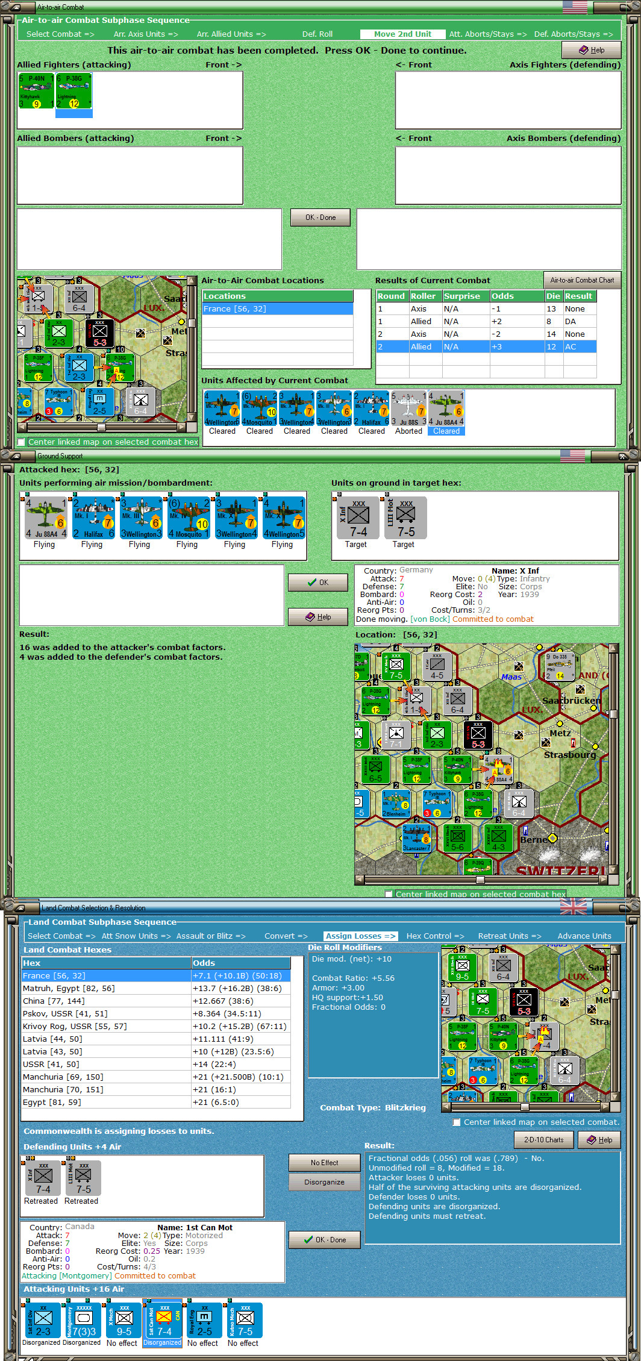Open the Air-to-air Combat Chart

pos(582,280)
